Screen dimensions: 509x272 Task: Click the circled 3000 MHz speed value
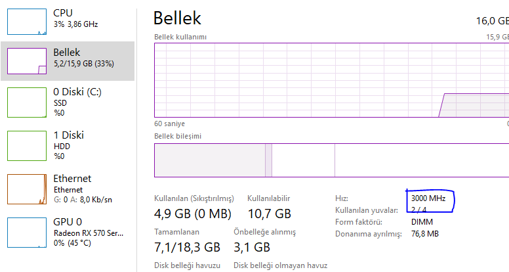428,198
